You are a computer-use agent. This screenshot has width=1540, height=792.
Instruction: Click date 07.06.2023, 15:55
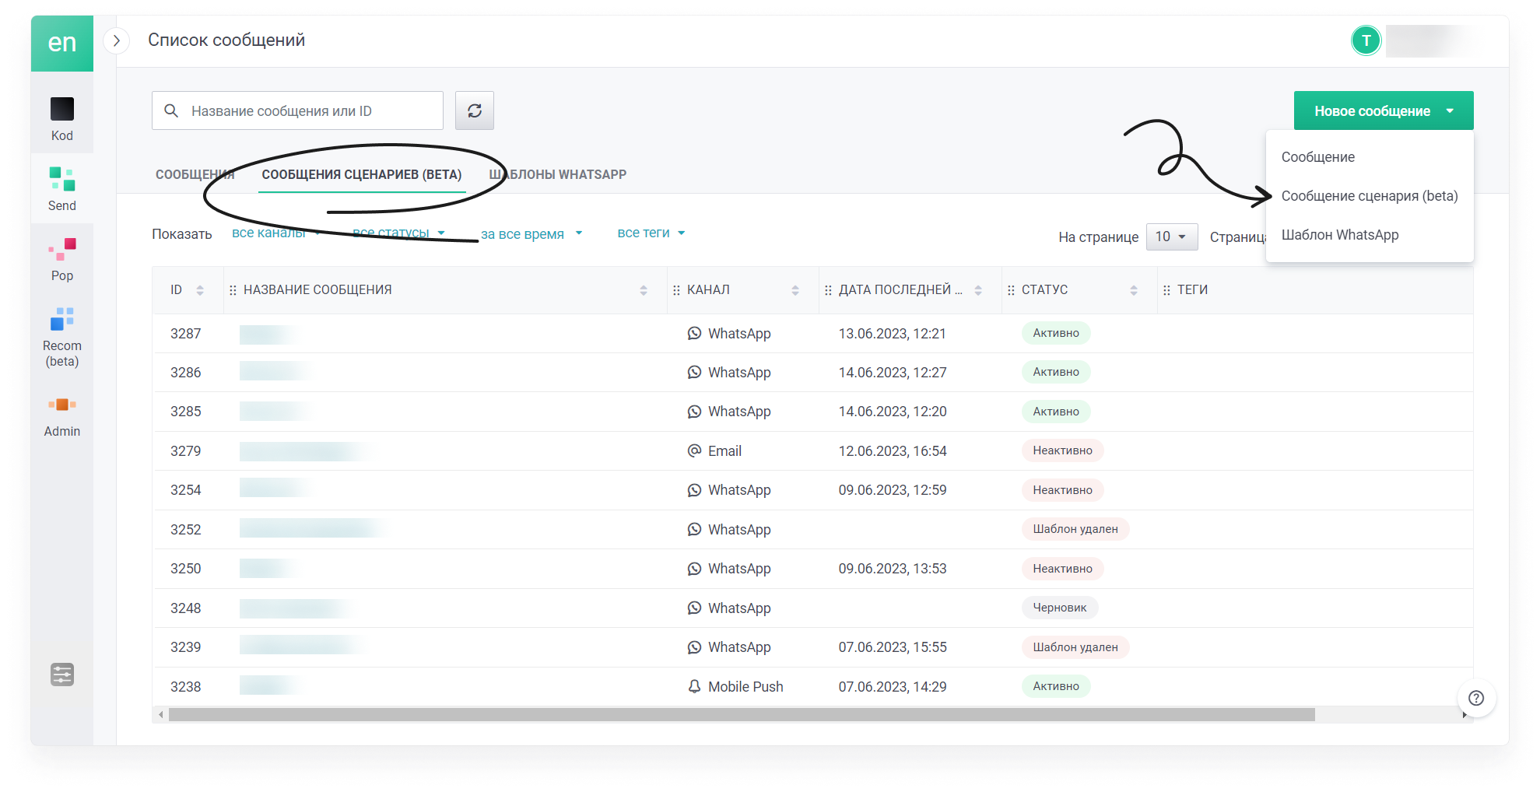click(893, 647)
